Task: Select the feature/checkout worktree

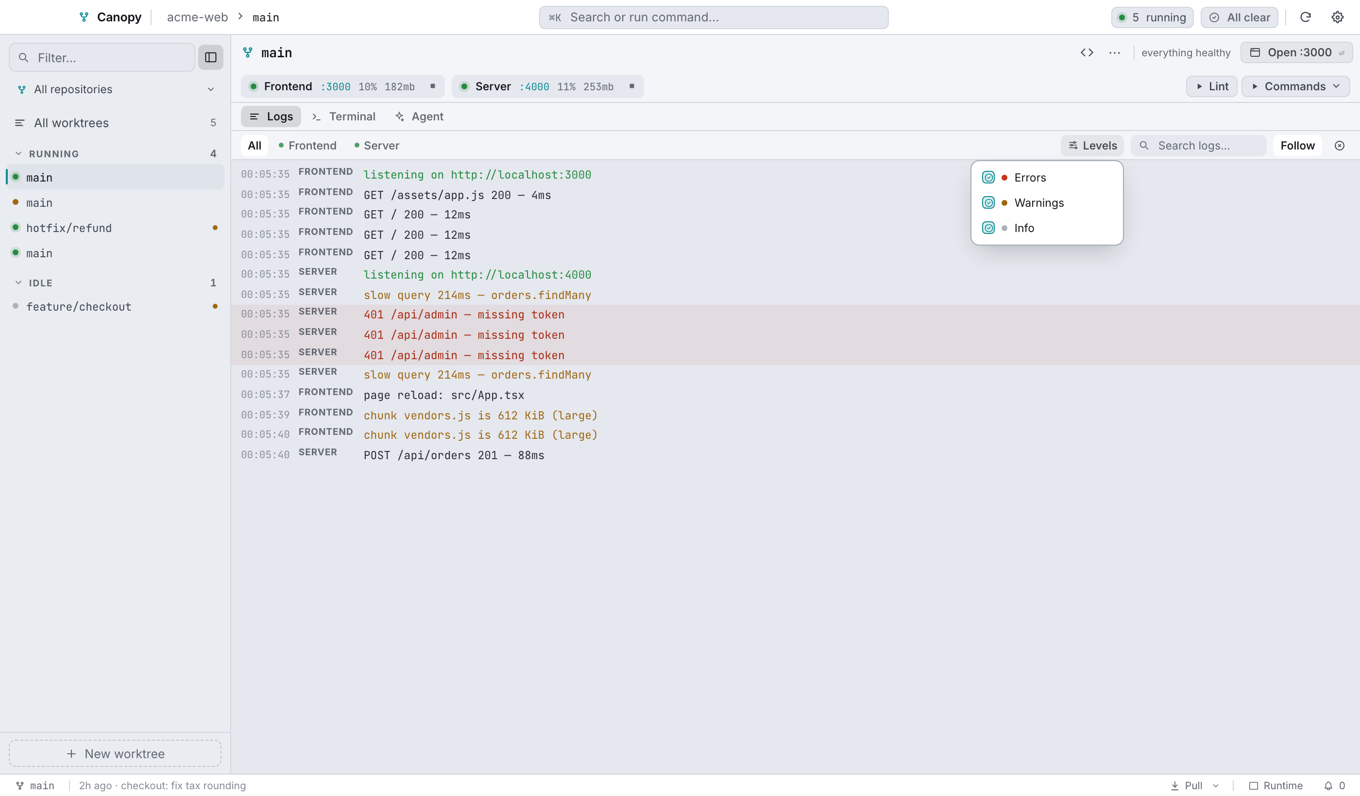Action: pos(116,307)
